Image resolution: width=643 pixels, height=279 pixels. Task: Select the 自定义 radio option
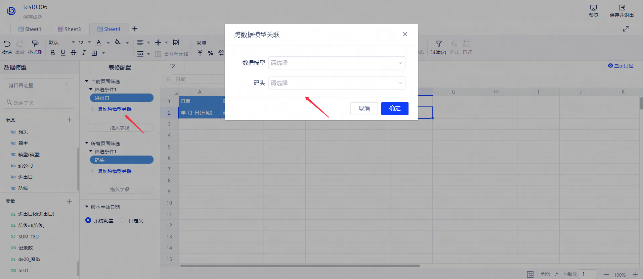(123, 220)
